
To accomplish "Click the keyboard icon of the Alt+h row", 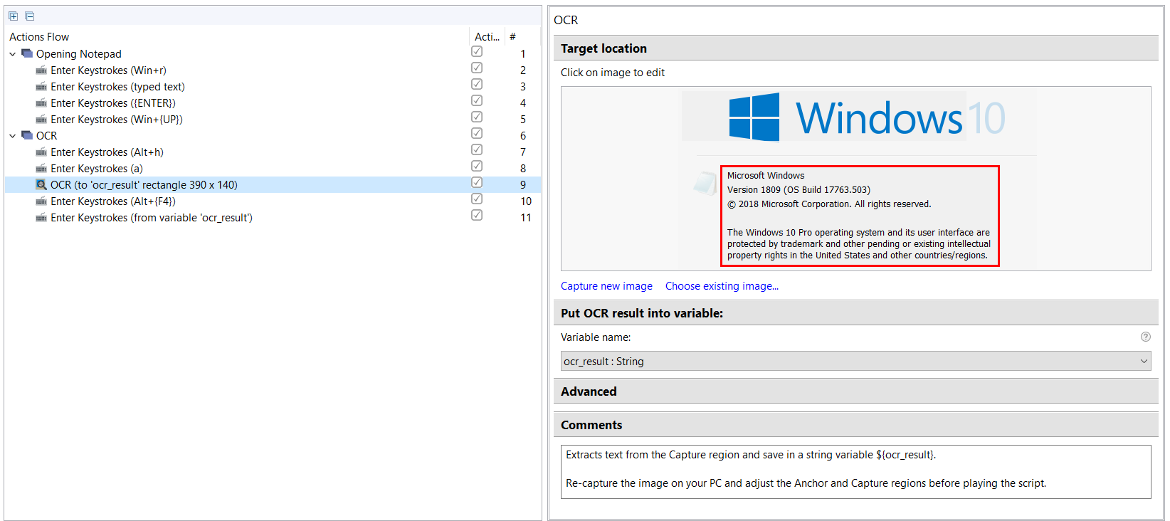I will click(41, 152).
